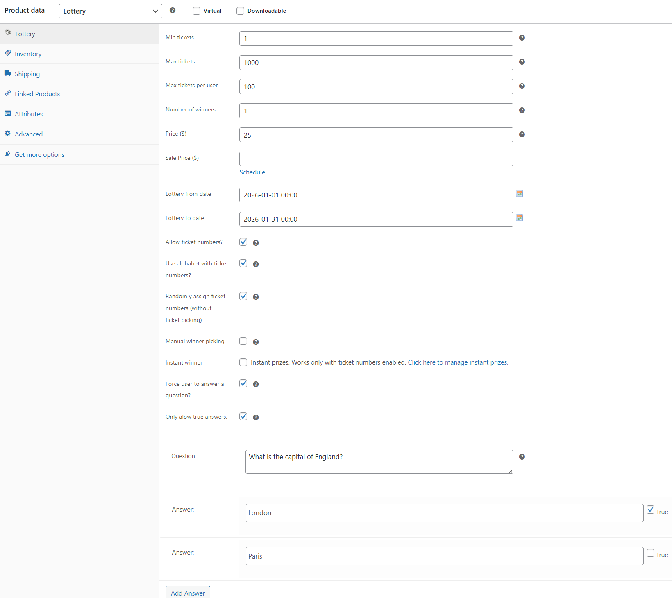Viewport: 672px width, 598px height.
Task: Check the Virtual product option
Action: [197, 11]
